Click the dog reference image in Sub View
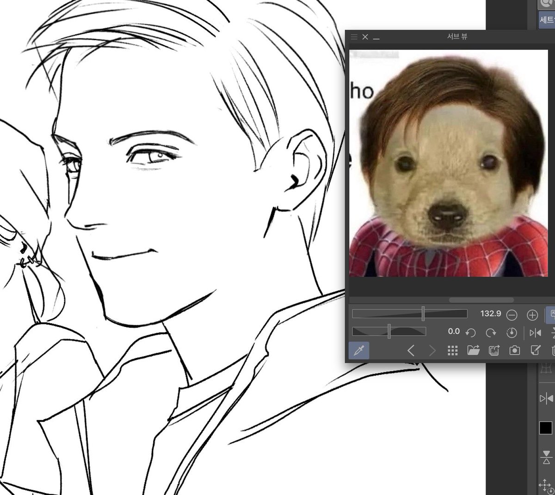 click(x=448, y=163)
